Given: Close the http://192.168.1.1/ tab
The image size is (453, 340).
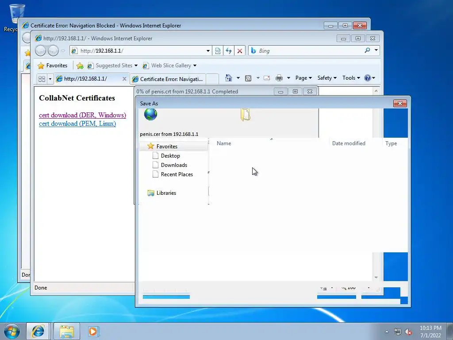Looking at the screenshot, I should coord(124,79).
